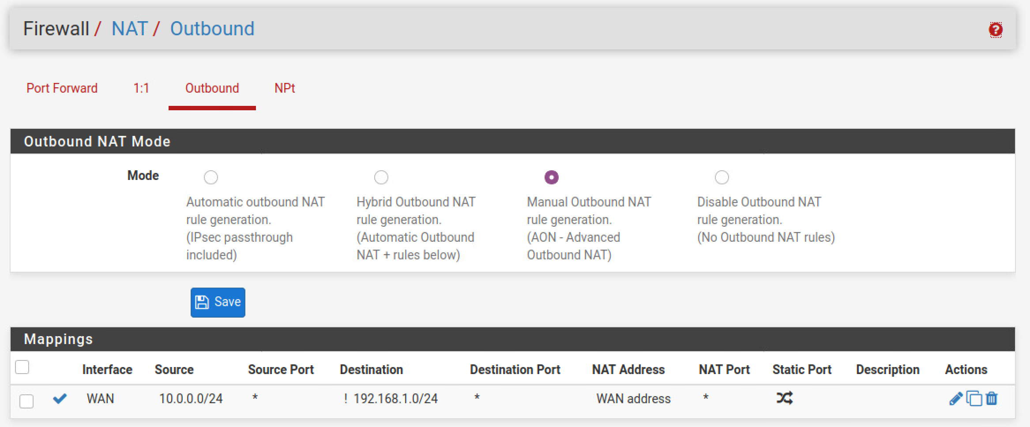Image resolution: width=1030 pixels, height=427 pixels.
Task: Select Automatic outbound NAT rule generation mode
Action: (211, 177)
